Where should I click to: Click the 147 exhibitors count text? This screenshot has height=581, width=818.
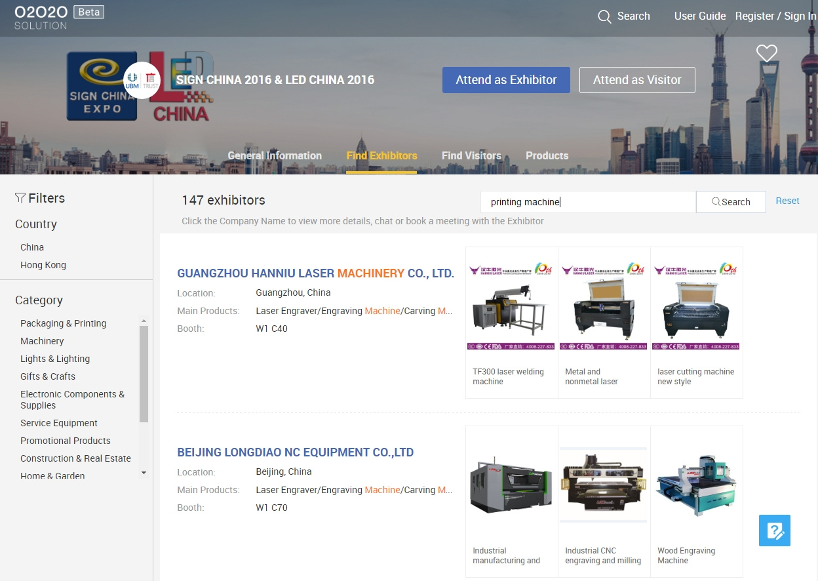pyautogui.click(x=224, y=201)
